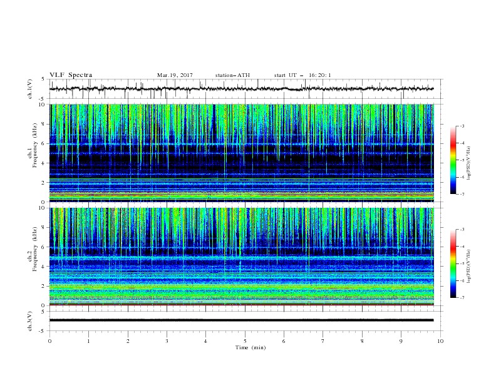Click the "-3" tick on upper color bar

462,126
